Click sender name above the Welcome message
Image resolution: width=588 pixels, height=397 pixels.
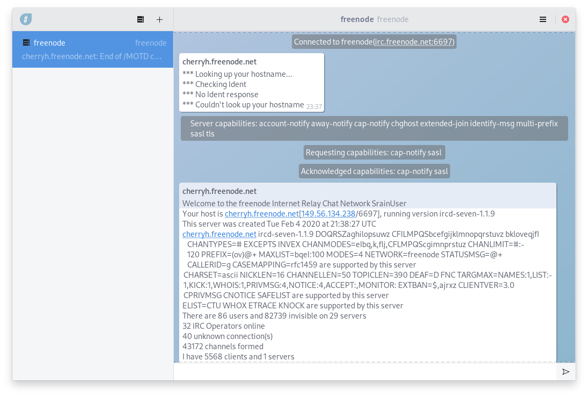coord(219,191)
